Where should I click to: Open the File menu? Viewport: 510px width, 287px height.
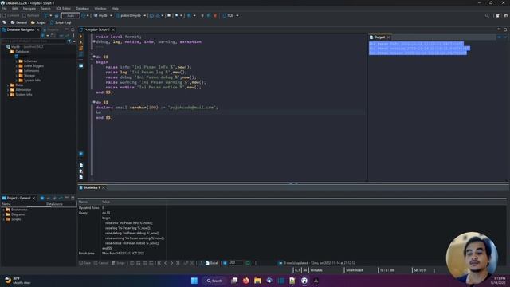(4, 9)
